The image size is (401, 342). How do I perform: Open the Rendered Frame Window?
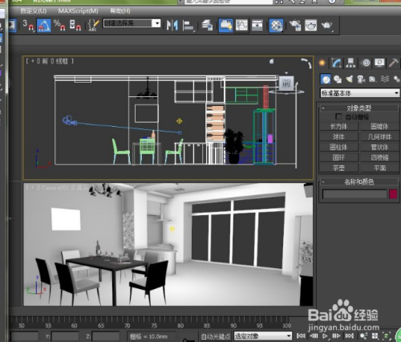click(310, 26)
